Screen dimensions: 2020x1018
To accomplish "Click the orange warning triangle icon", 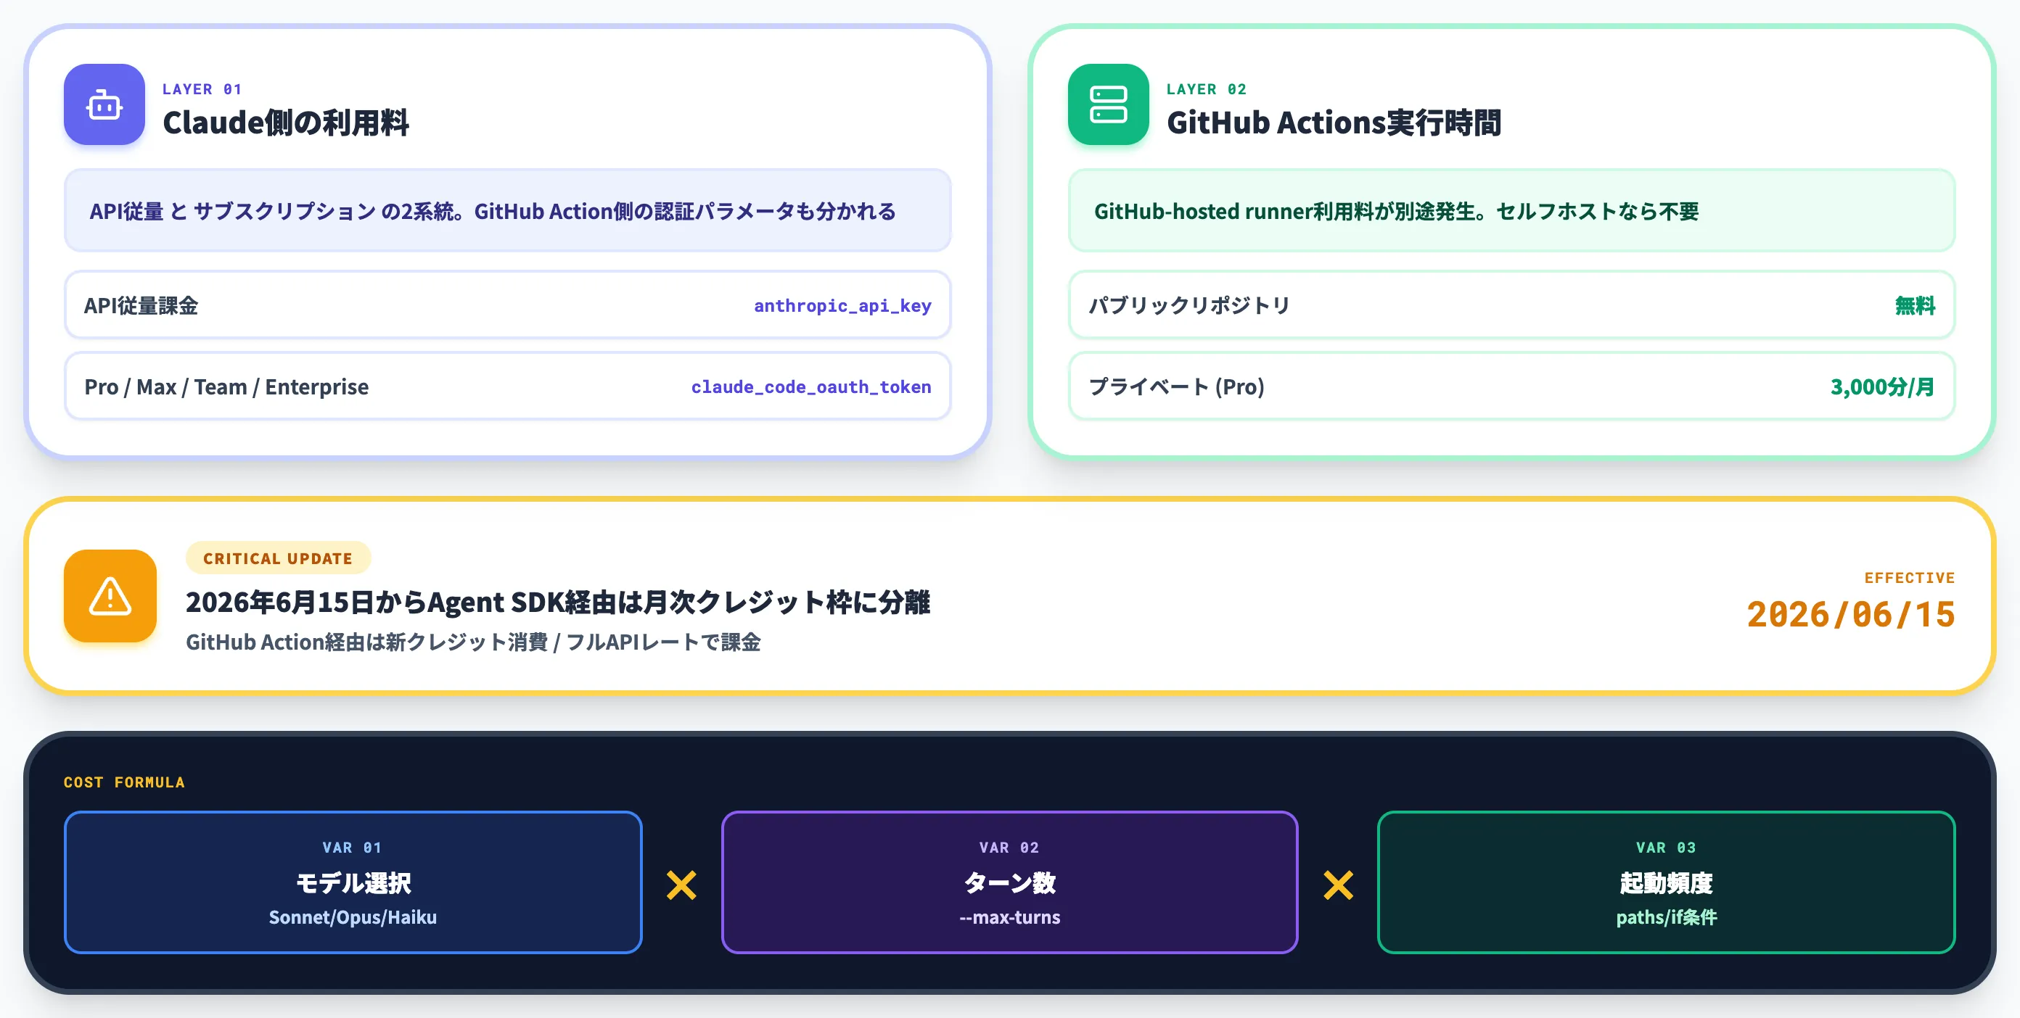I will (110, 595).
